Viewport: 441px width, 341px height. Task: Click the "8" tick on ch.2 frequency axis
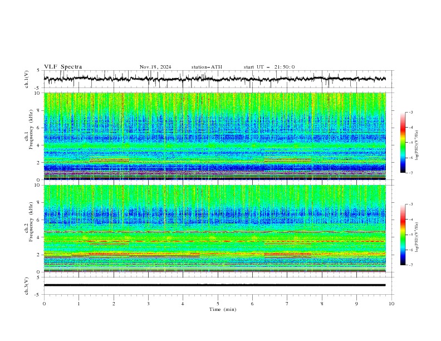tap(40, 203)
